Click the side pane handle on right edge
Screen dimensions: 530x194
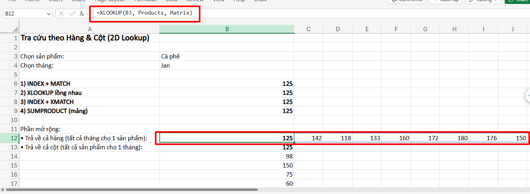click(x=528, y=96)
